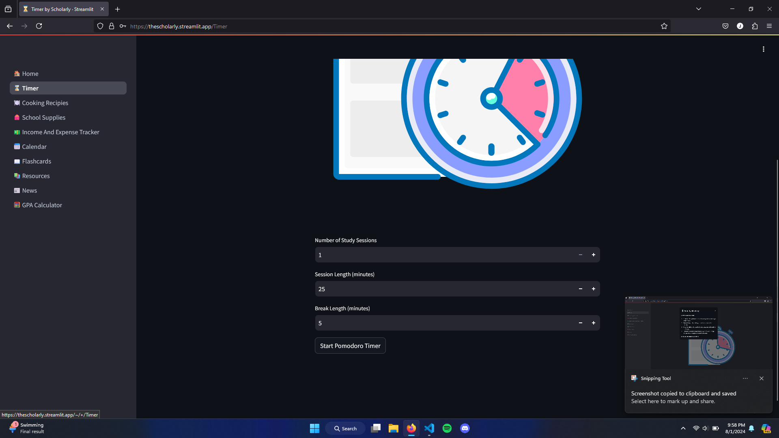Click Save to Pocket icon
779x438 pixels.
(x=725, y=26)
